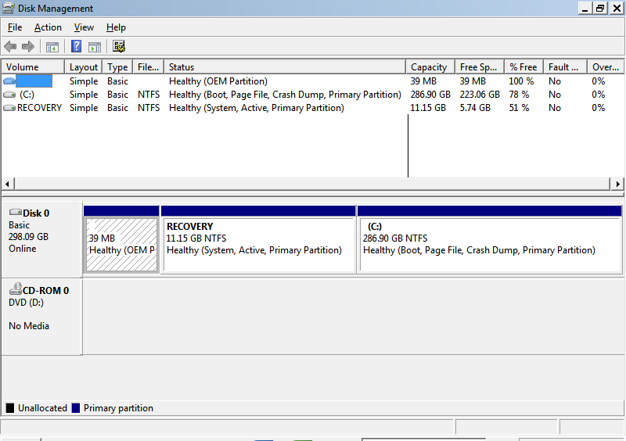This screenshot has width=626, height=441.
Task: Click the (C:) volume name
Action: click(x=27, y=95)
